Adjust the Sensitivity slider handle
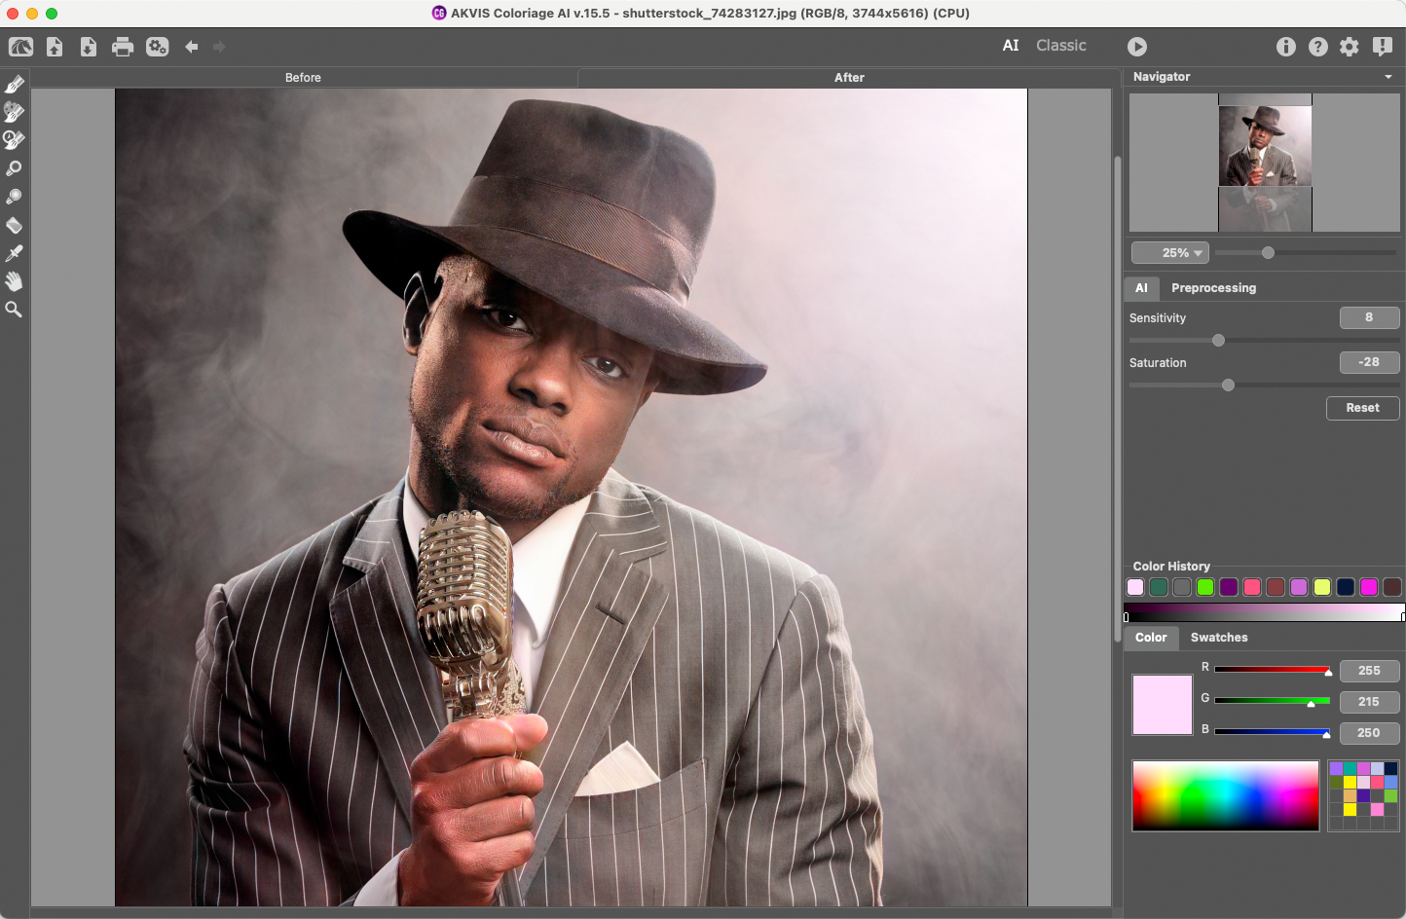1406x919 pixels. pyautogui.click(x=1218, y=341)
